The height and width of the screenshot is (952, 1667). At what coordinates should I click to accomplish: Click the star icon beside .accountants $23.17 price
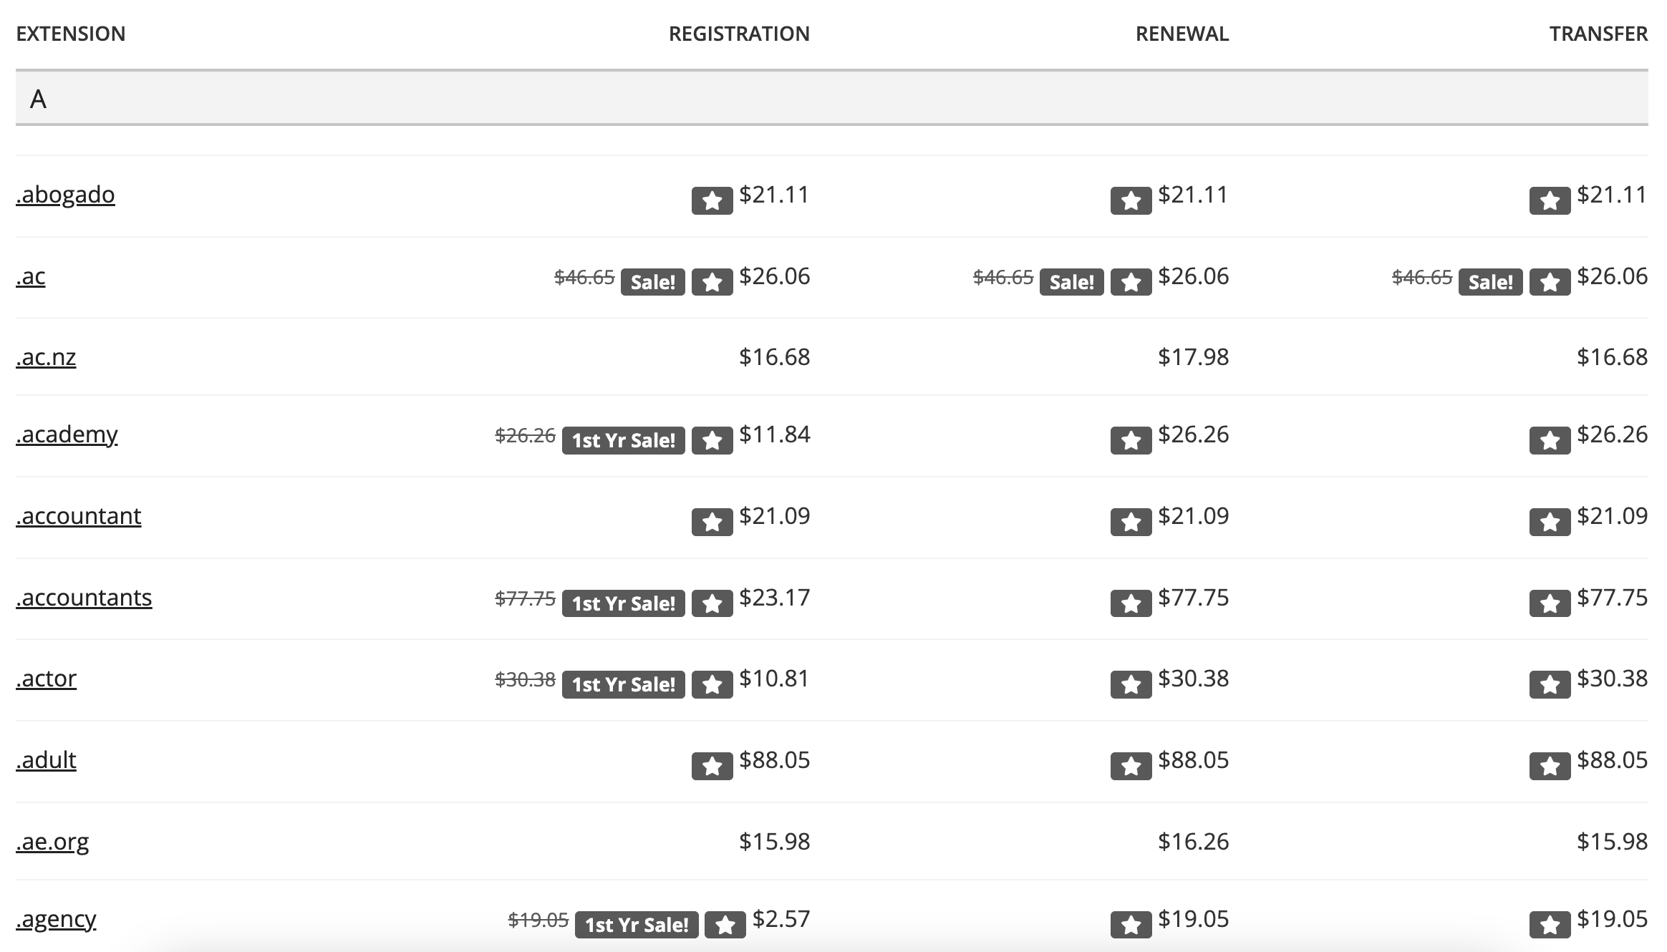tap(712, 603)
